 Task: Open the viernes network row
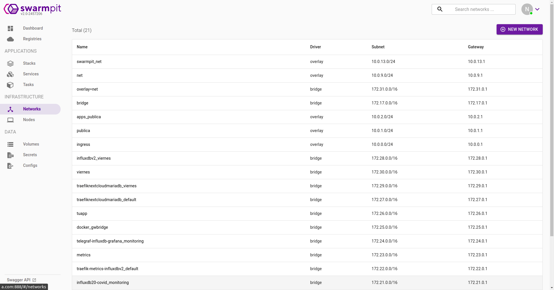[307, 172]
